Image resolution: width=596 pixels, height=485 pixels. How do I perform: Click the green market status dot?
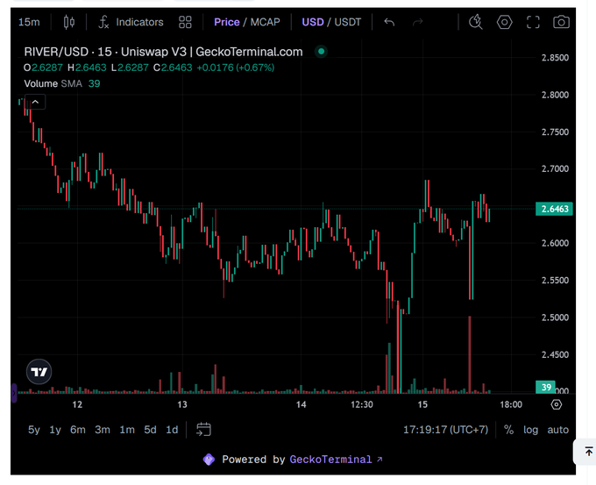(x=321, y=52)
